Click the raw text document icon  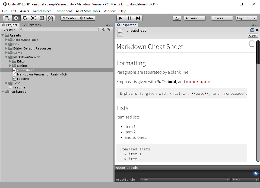click(x=252, y=44)
